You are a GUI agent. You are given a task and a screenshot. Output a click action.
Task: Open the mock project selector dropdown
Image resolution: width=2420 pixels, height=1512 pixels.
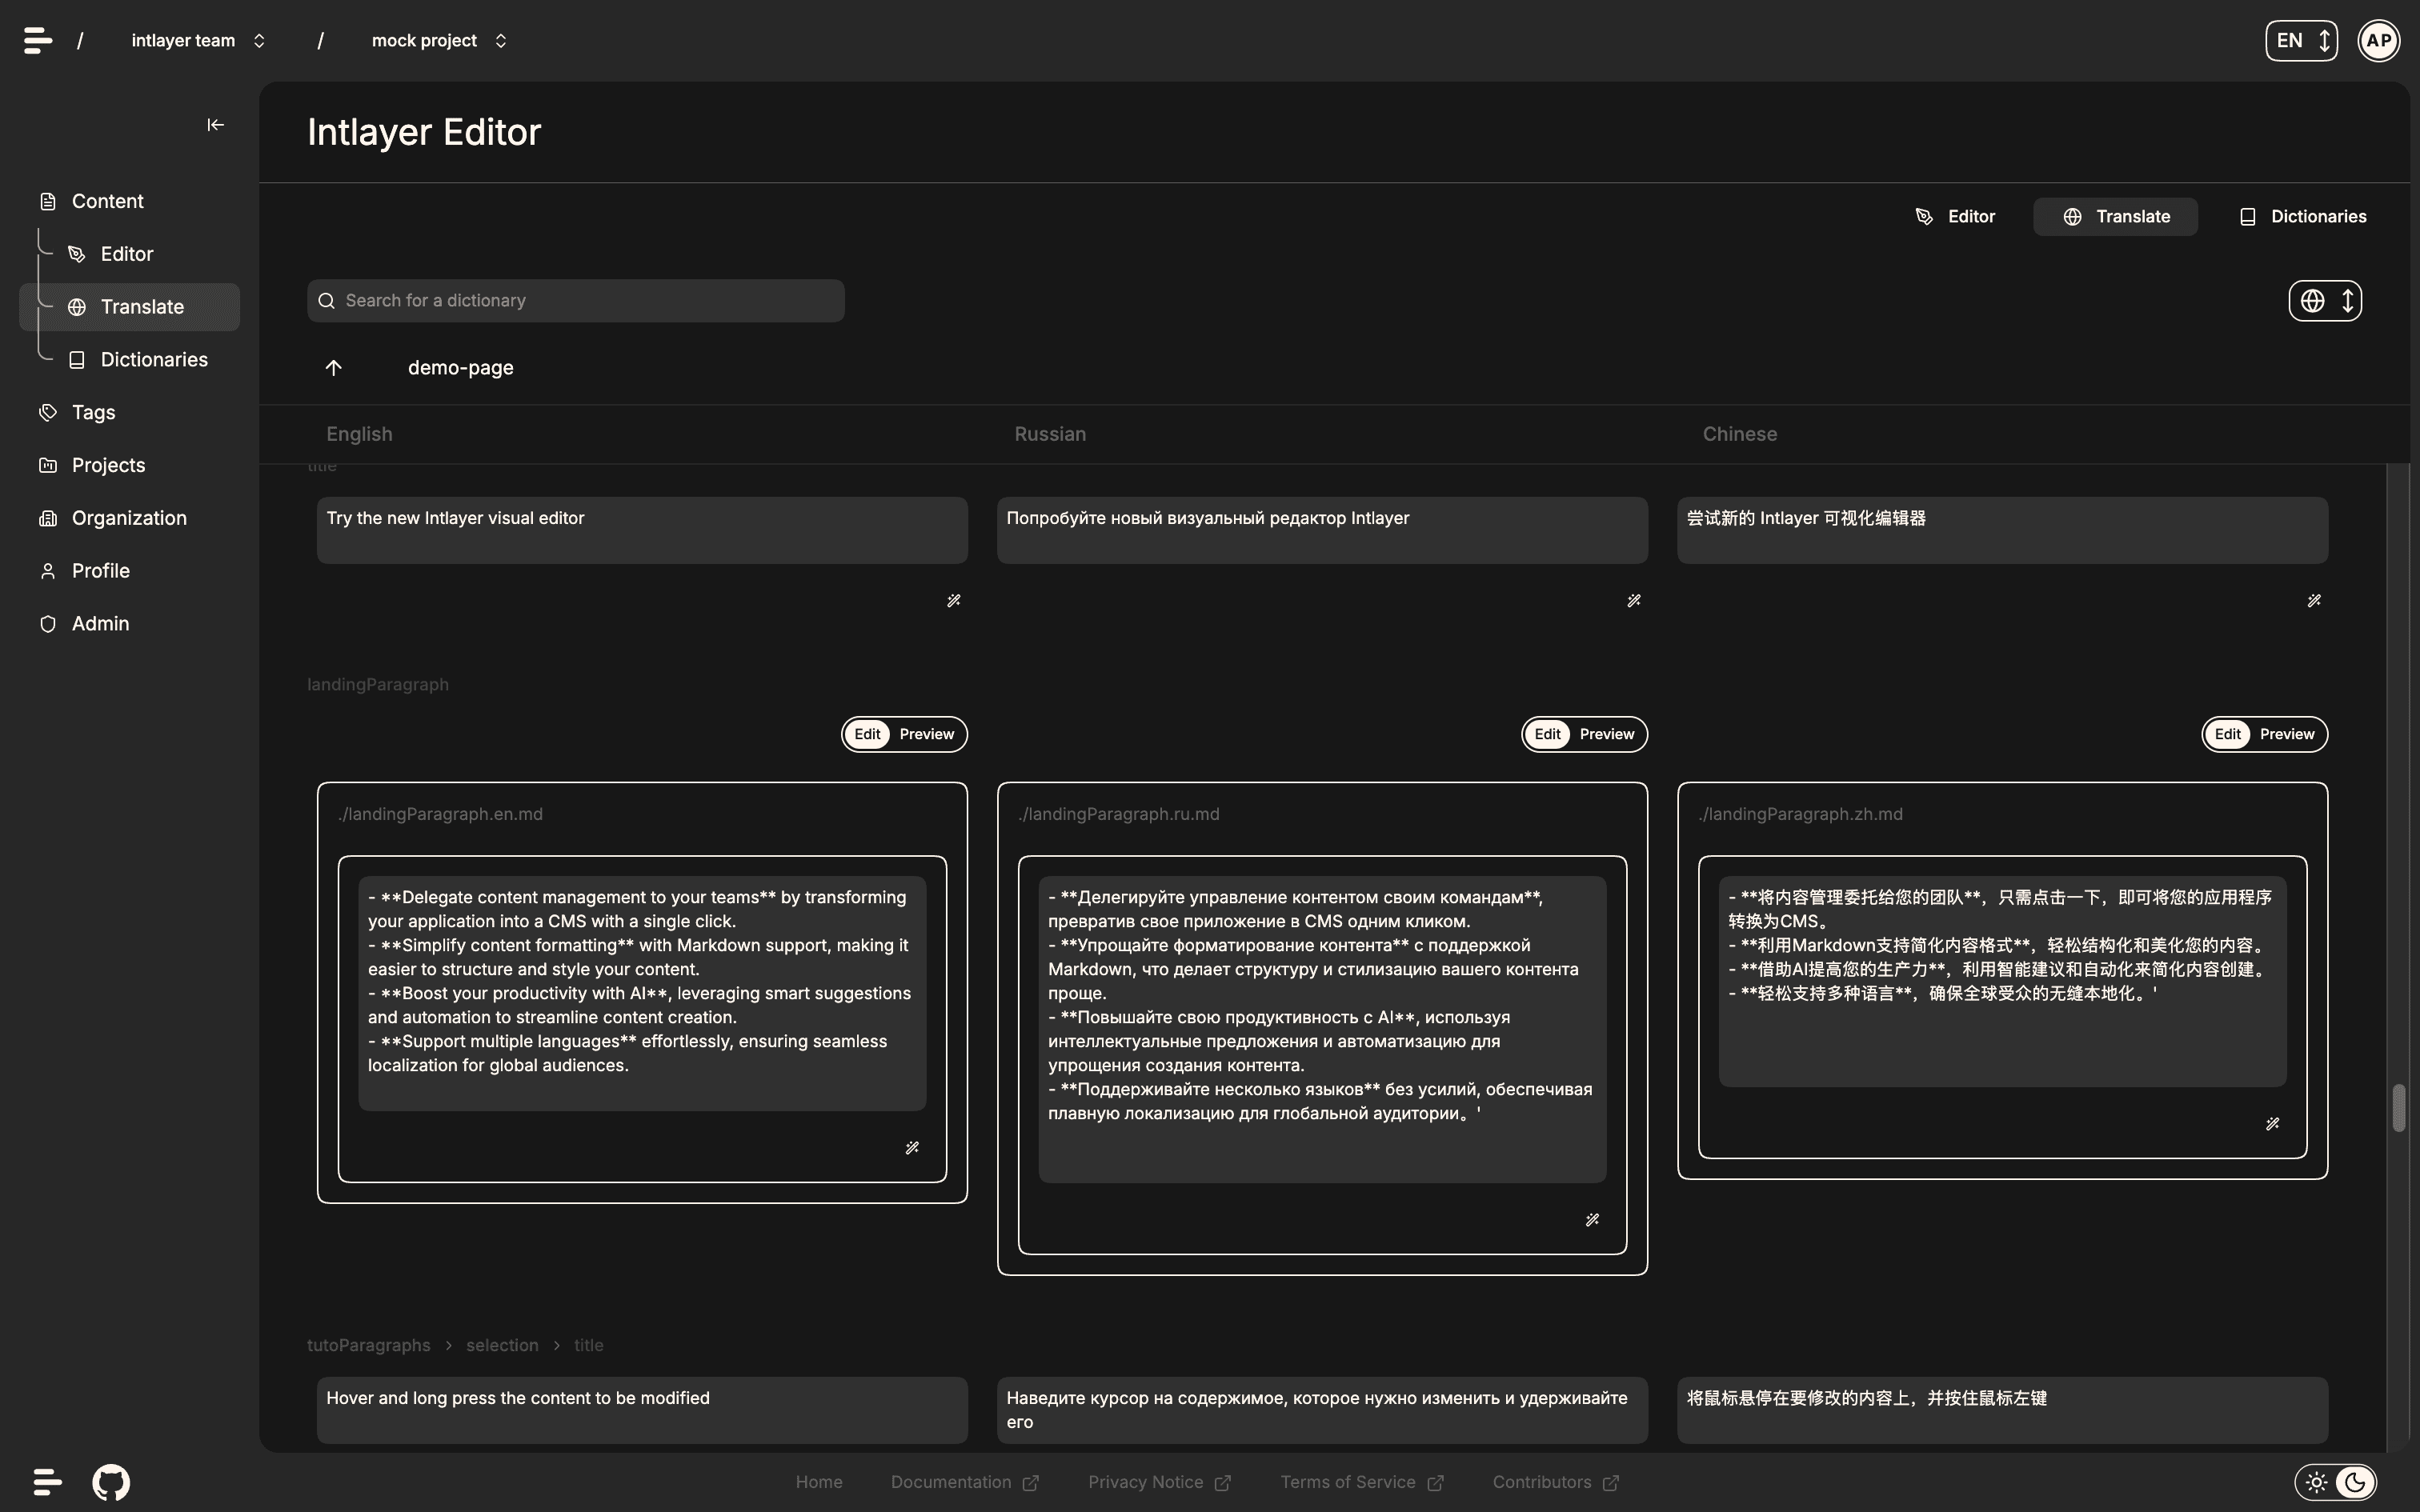pyautogui.click(x=439, y=41)
